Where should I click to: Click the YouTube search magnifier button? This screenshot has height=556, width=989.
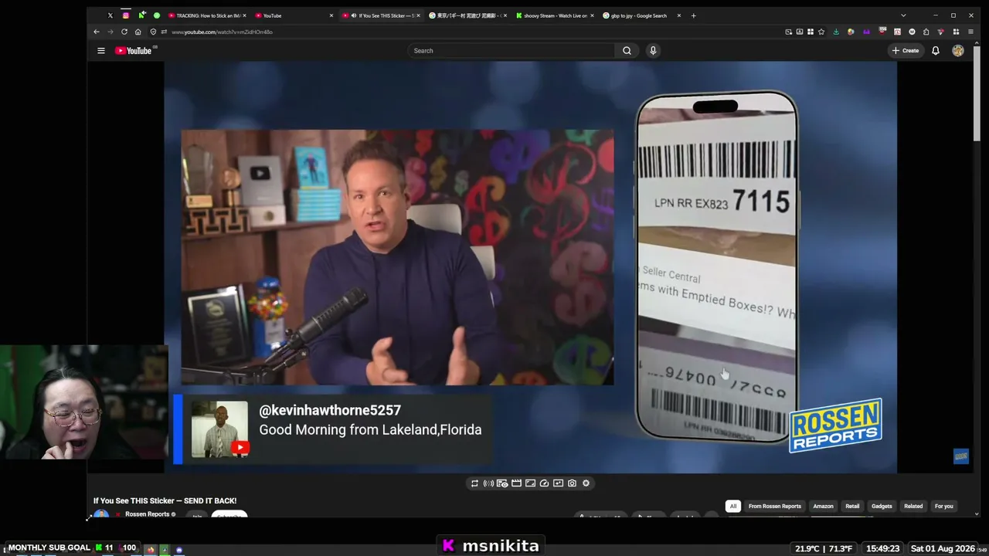tap(627, 51)
